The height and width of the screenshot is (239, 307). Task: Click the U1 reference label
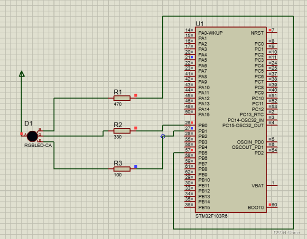[x=199, y=24]
